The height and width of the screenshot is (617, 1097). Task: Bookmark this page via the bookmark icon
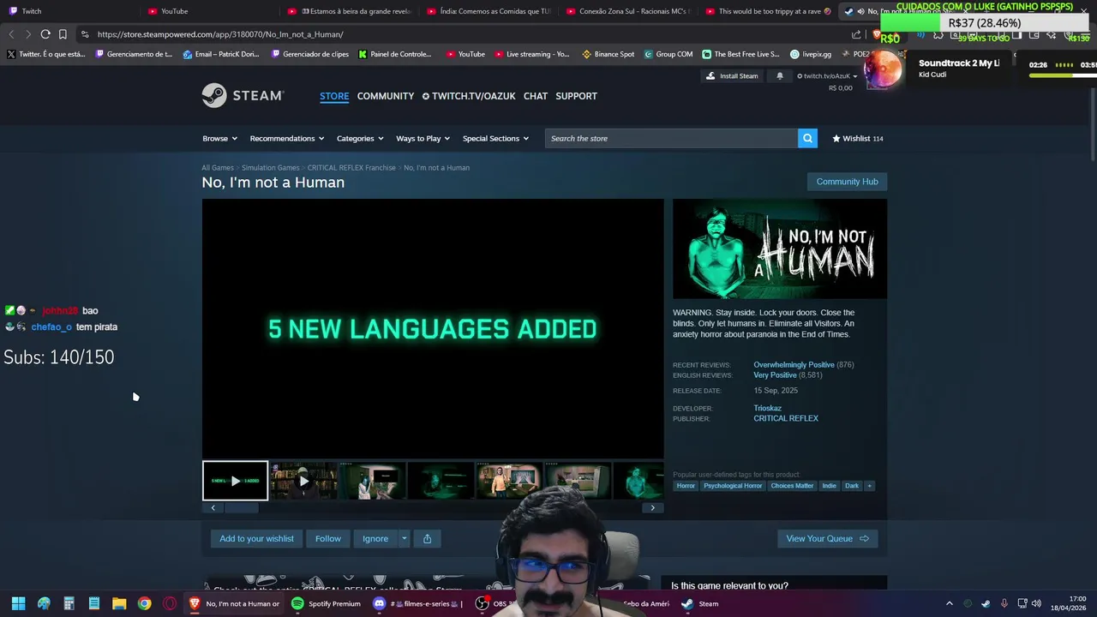click(63, 34)
